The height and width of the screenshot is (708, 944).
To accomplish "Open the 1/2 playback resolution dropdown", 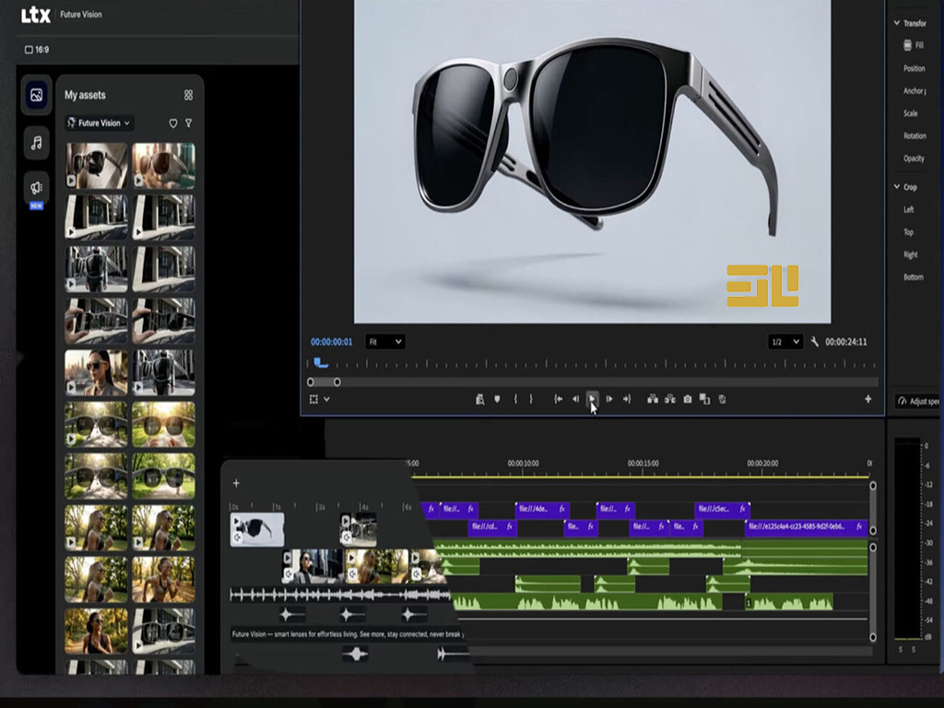I will click(785, 342).
